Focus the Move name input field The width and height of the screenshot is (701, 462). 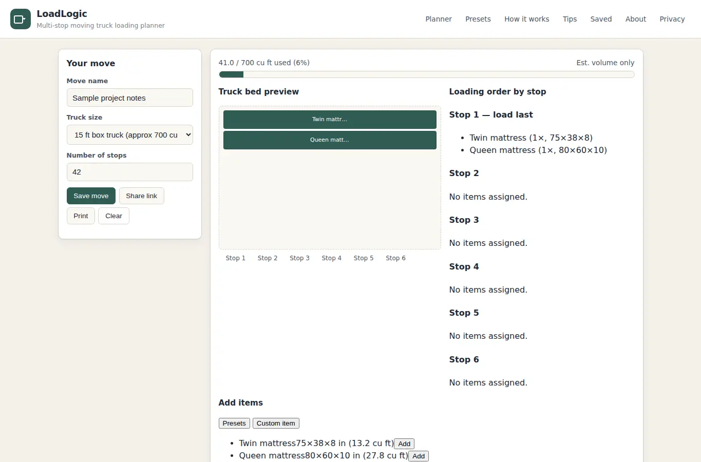[x=130, y=98]
